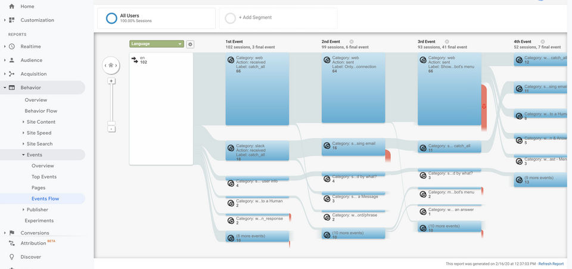This screenshot has width=572, height=269.
Task: Reset flow view with home button
Action: click(111, 65)
